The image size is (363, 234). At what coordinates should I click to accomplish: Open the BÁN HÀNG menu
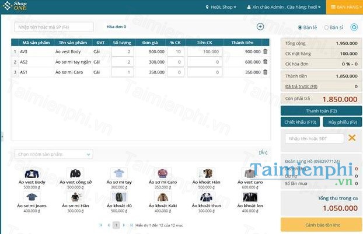344,8
